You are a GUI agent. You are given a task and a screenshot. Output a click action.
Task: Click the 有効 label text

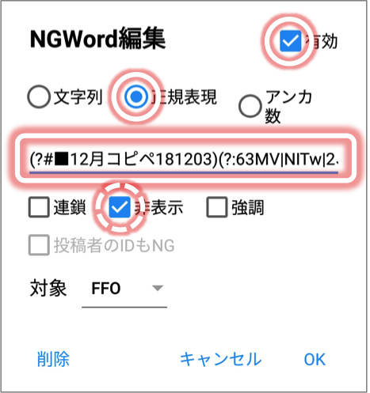321,41
